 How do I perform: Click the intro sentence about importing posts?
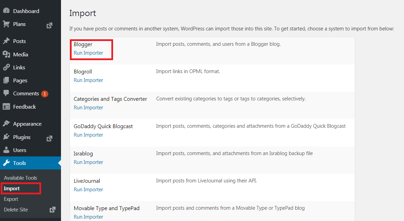[231, 29]
